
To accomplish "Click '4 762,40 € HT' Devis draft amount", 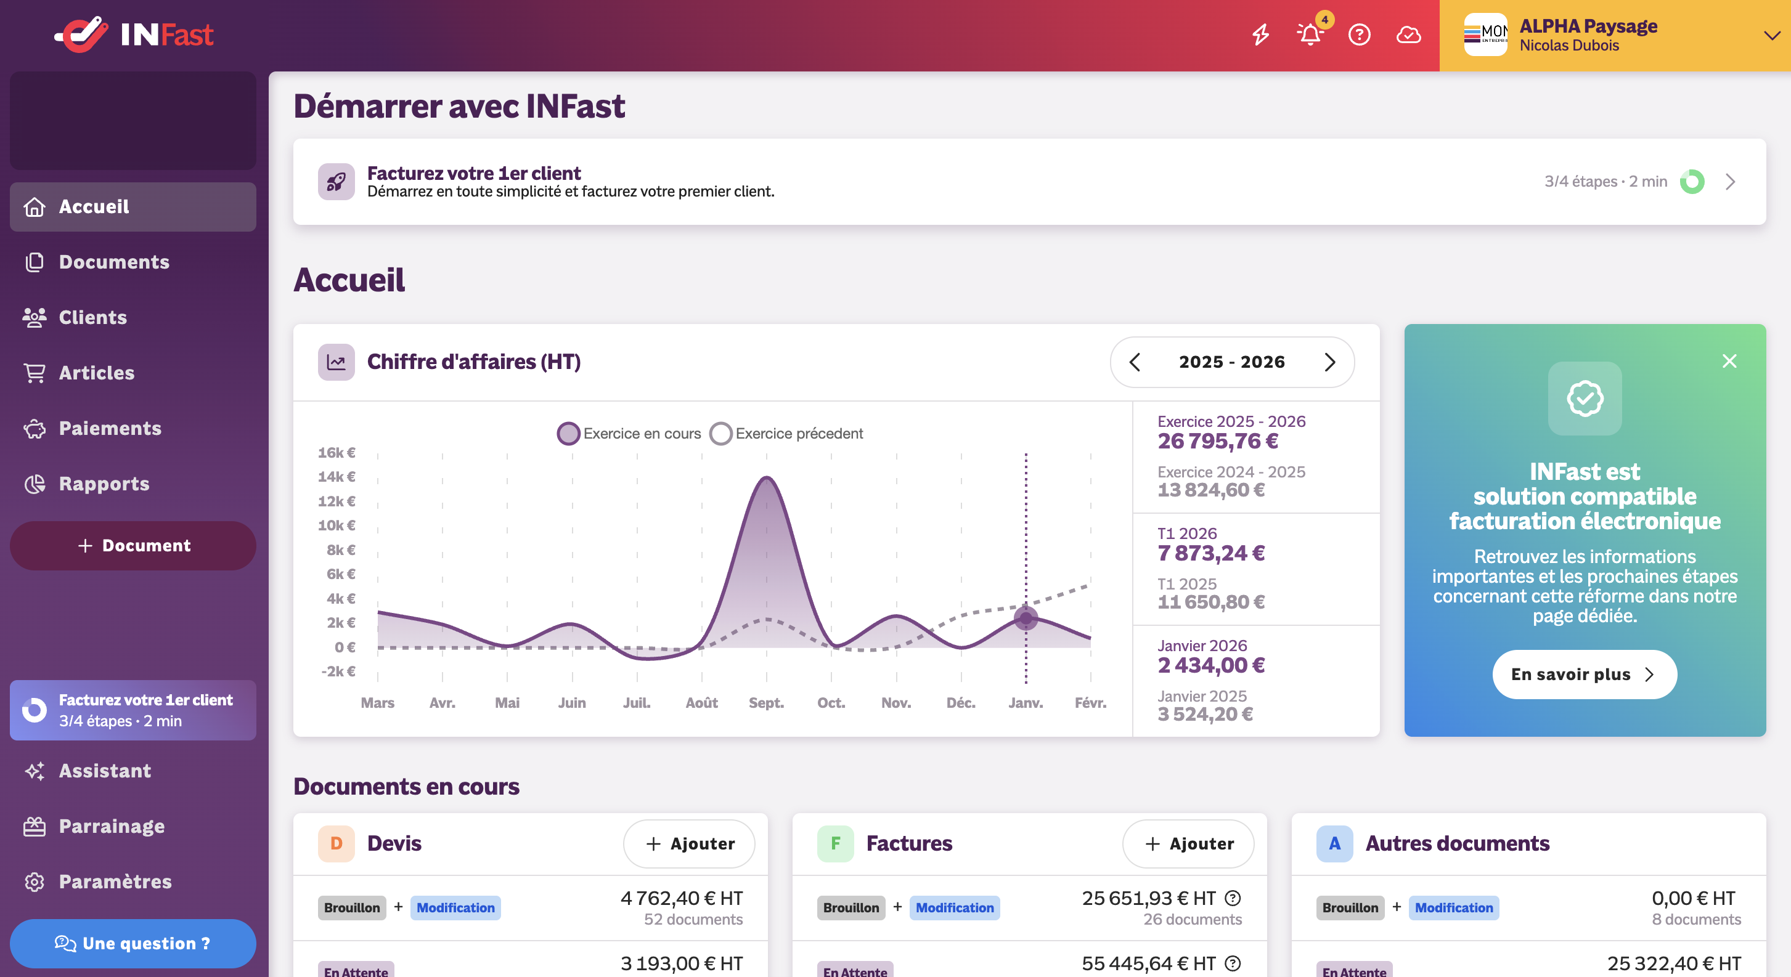I will pos(682,899).
